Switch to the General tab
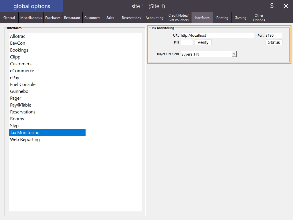The image size is (293, 220). [9, 18]
